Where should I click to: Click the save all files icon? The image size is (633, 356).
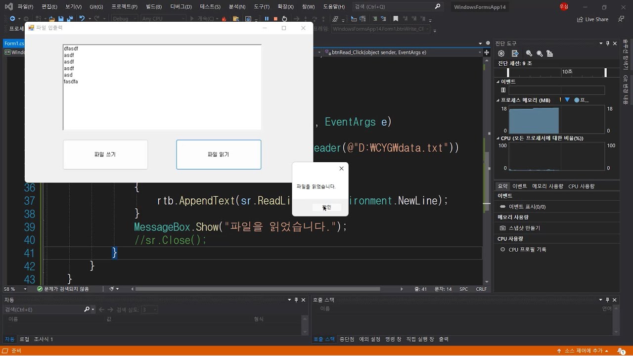pos(70,19)
